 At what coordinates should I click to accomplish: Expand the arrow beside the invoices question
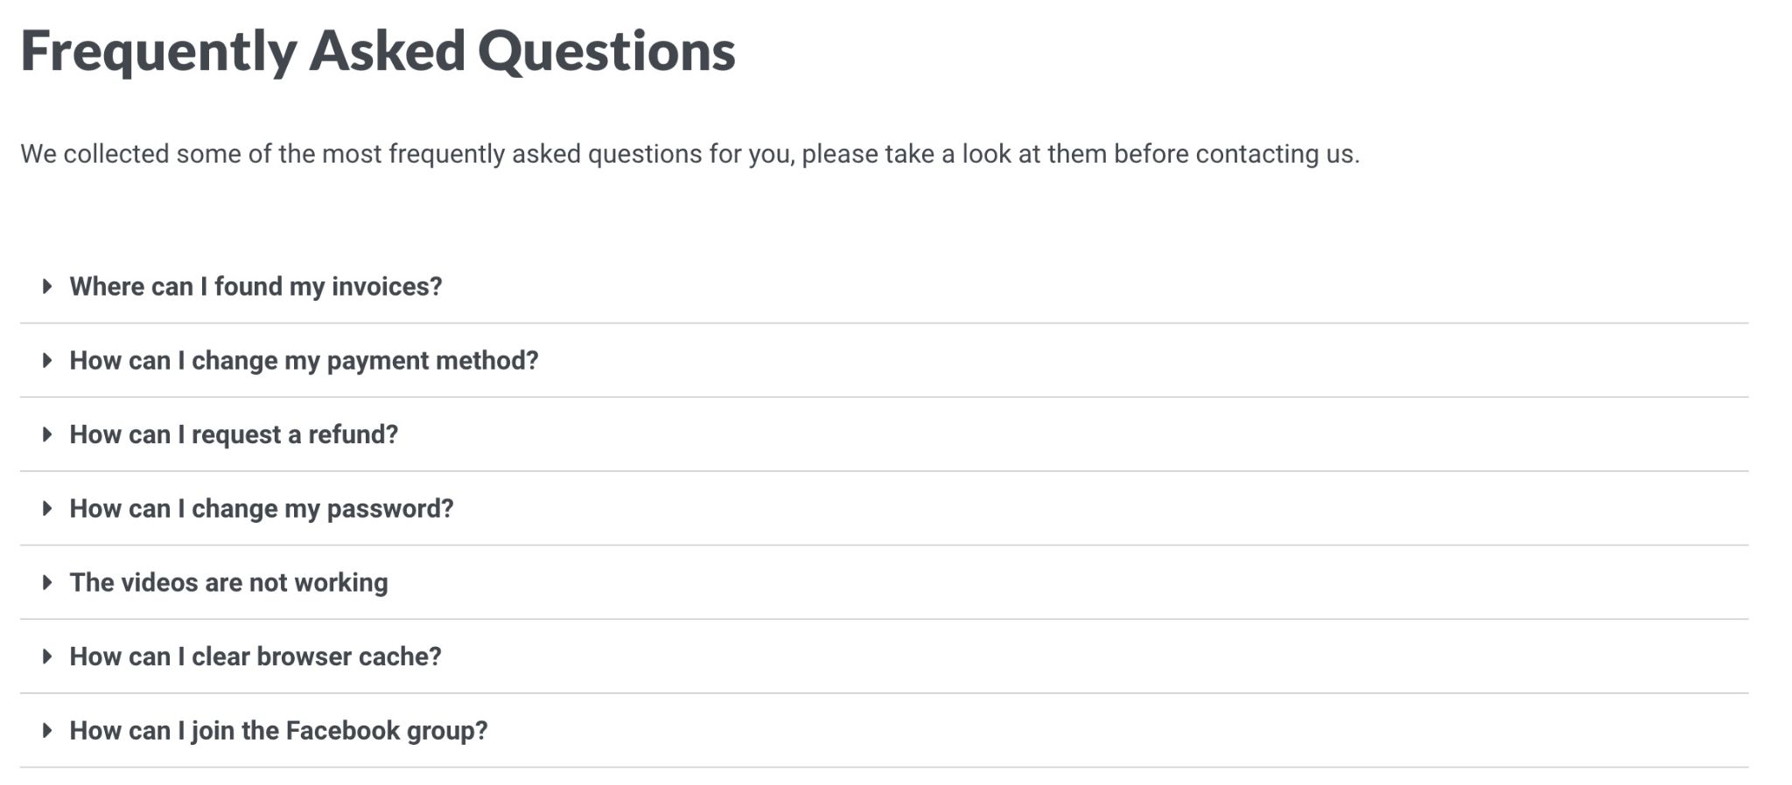pos(47,287)
